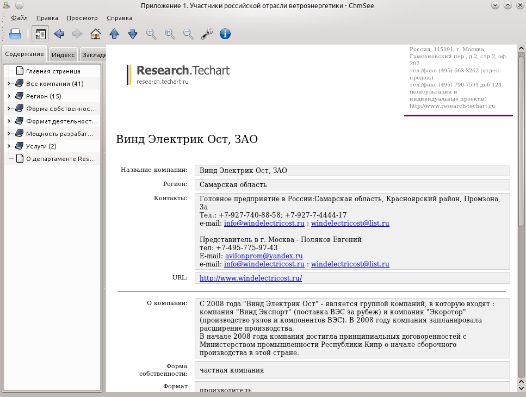Click the avilonprom@yandex.ru email link
Image resolution: width=526 pixels, height=397 pixels.
(x=264, y=256)
